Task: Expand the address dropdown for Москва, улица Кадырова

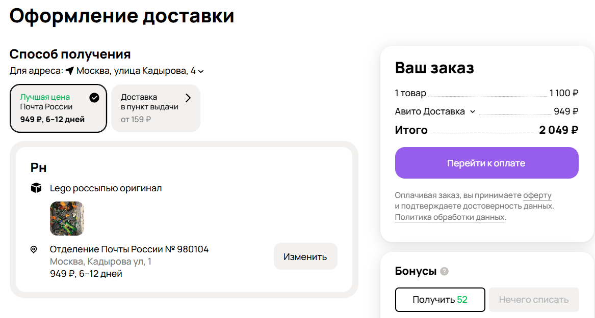Action: click(201, 71)
